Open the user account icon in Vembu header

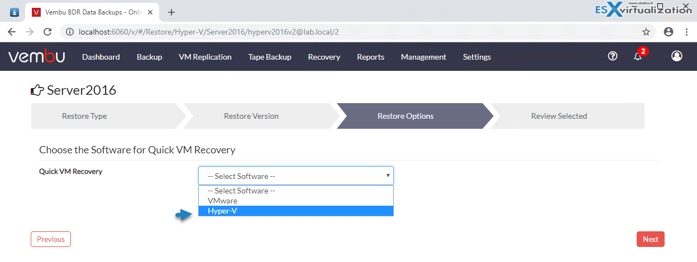pyautogui.click(x=677, y=56)
